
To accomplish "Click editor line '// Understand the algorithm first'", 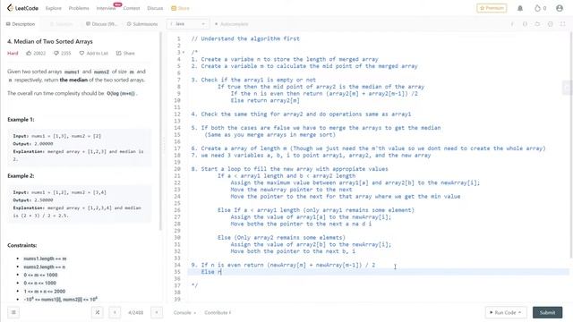I will (245, 38).
